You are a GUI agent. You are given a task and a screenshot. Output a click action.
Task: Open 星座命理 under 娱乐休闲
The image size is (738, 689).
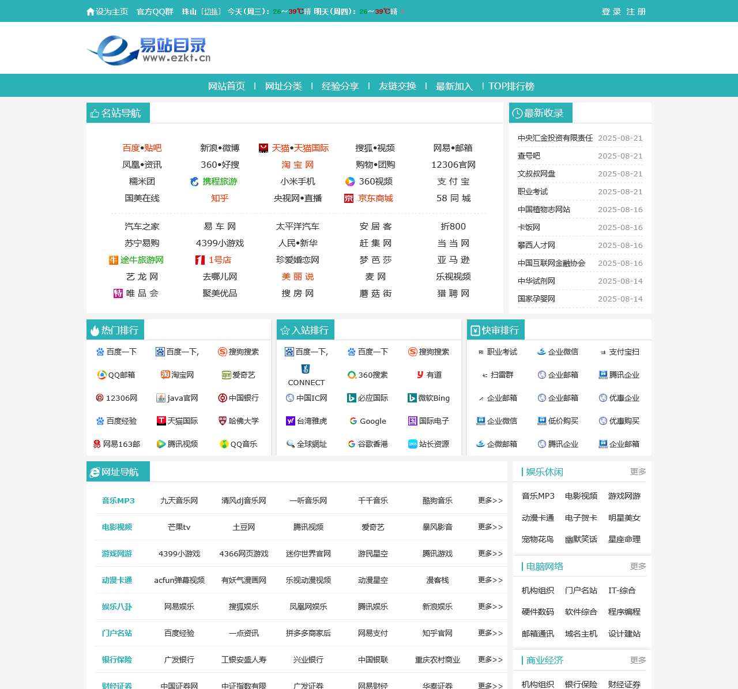click(x=624, y=539)
